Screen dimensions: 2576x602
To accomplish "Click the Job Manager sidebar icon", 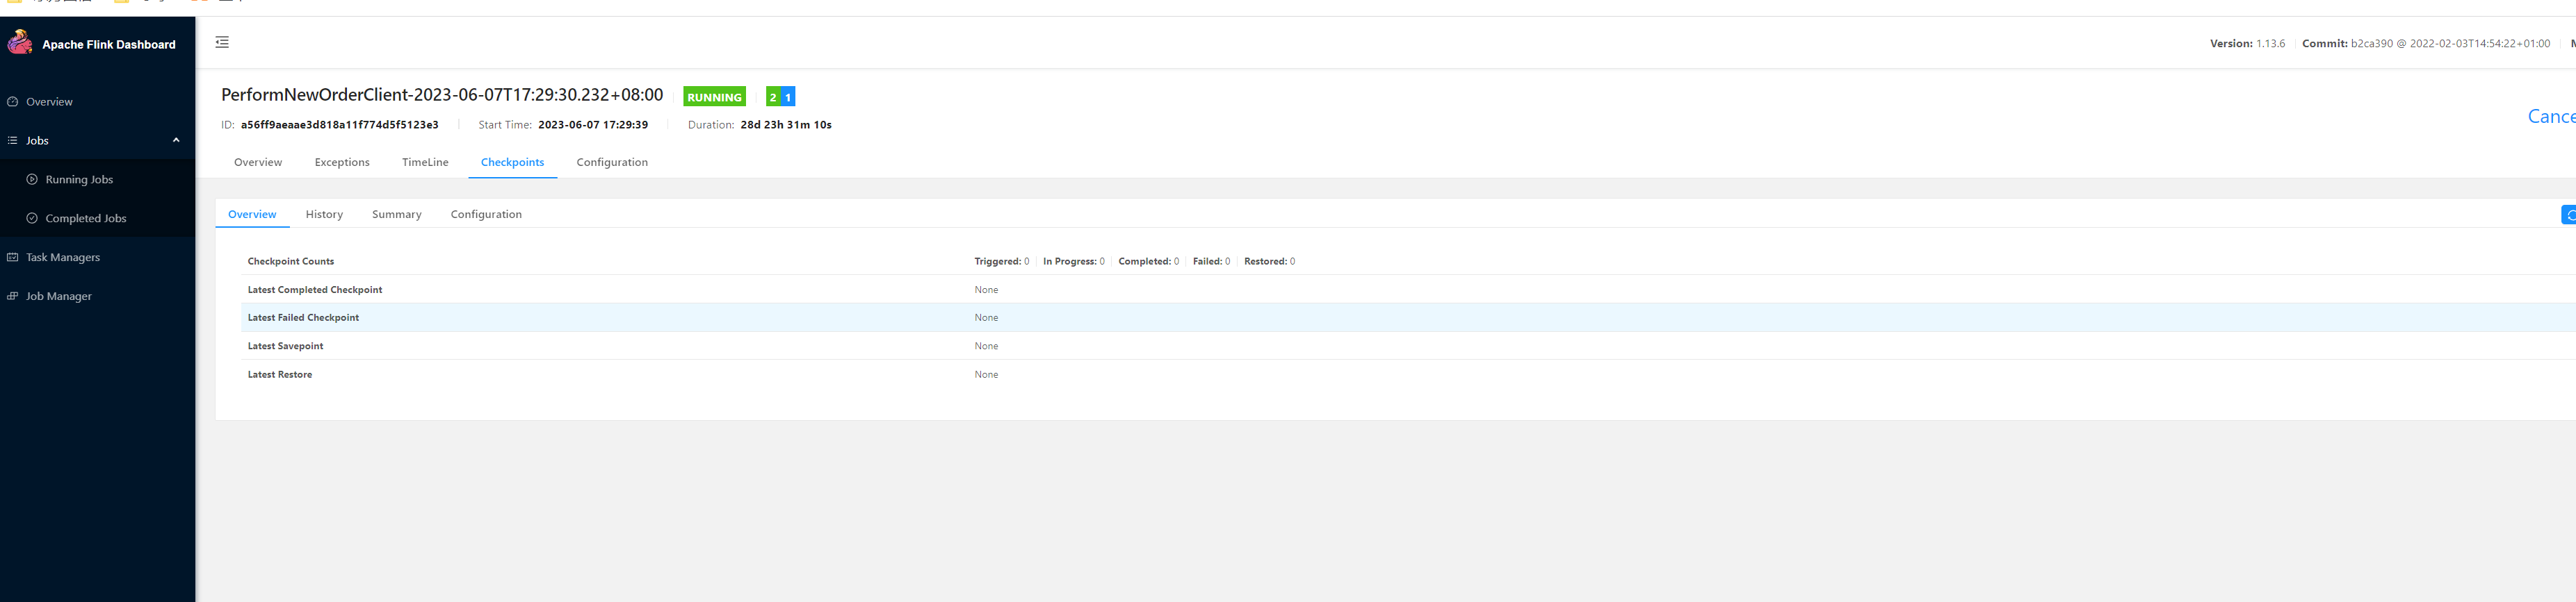I will pyautogui.click(x=13, y=296).
